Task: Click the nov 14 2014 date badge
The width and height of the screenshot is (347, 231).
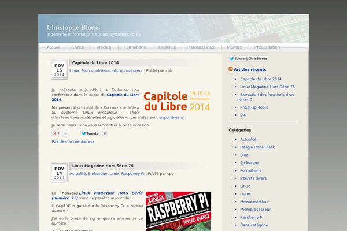Action: pos(60,173)
